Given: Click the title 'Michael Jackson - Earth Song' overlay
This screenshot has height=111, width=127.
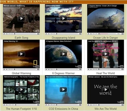Looking at the screenshot, I should click(14, 6).
